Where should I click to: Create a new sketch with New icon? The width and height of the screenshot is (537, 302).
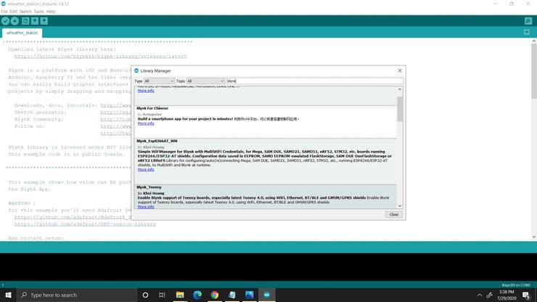pyautogui.click(x=25, y=21)
